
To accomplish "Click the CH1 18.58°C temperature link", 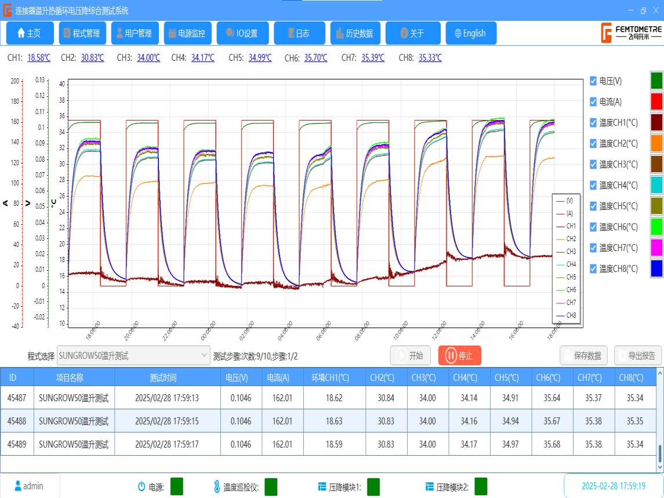I will point(39,58).
